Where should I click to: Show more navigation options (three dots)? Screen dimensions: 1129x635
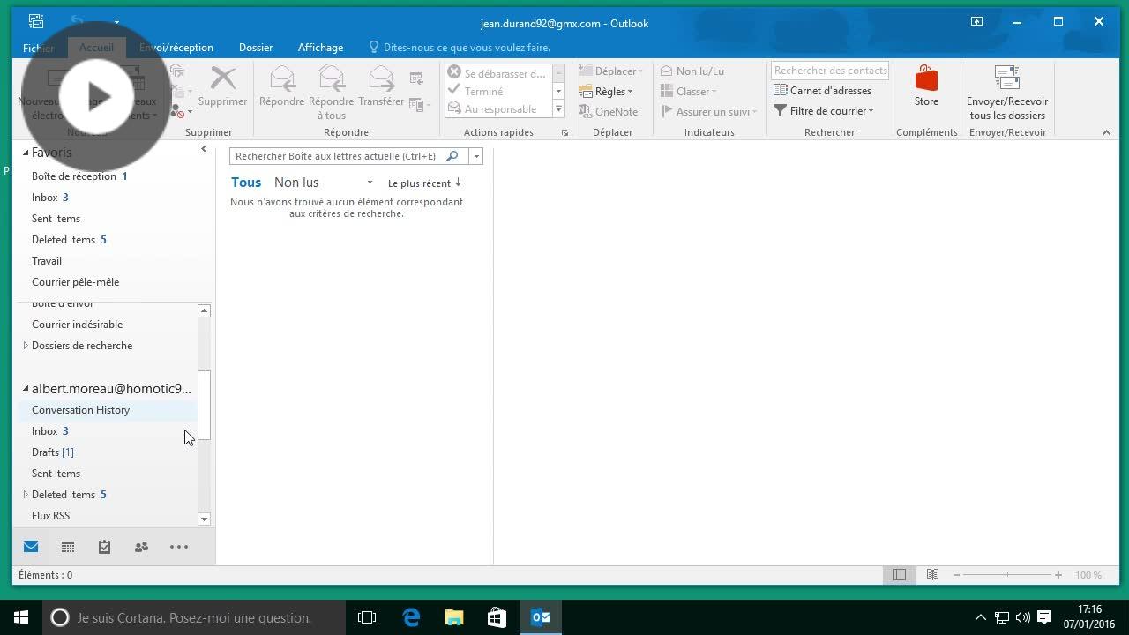(x=179, y=547)
